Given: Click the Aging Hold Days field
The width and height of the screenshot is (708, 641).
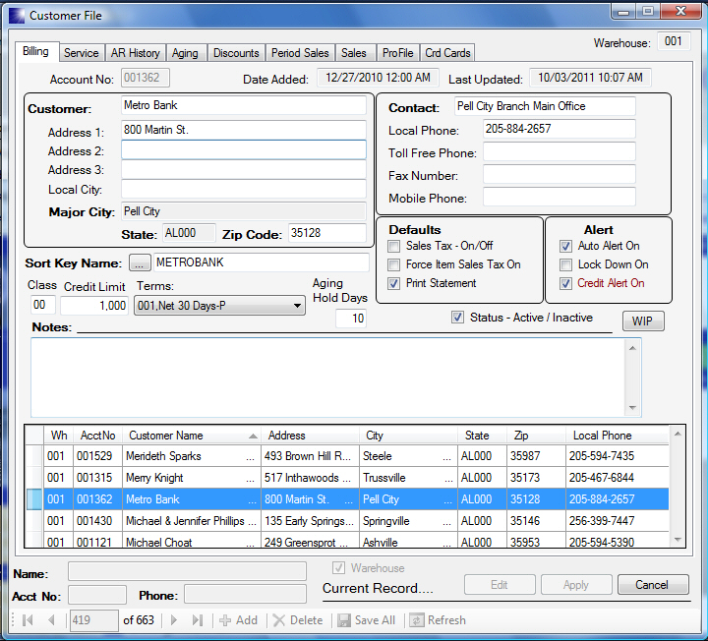Looking at the screenshot, I should 351,319.
